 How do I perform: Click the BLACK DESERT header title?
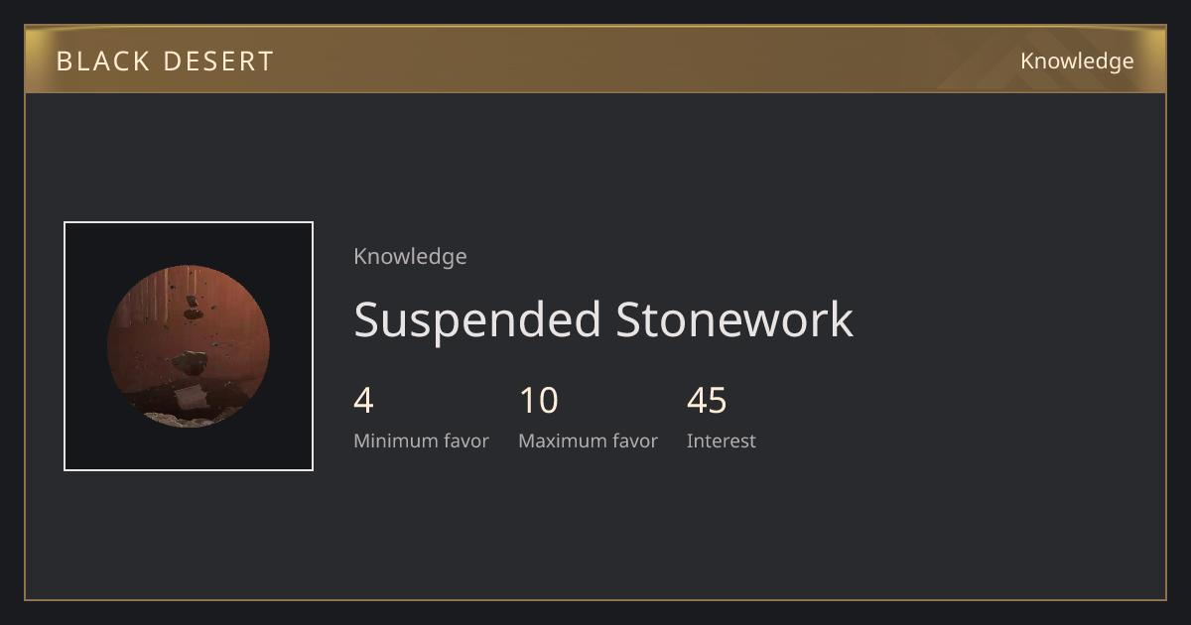click(165, 62)
